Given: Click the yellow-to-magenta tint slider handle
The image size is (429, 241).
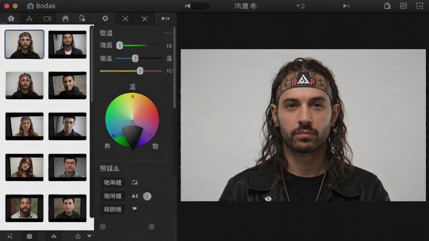Looking at the screenshot, I should coord(140,71).
